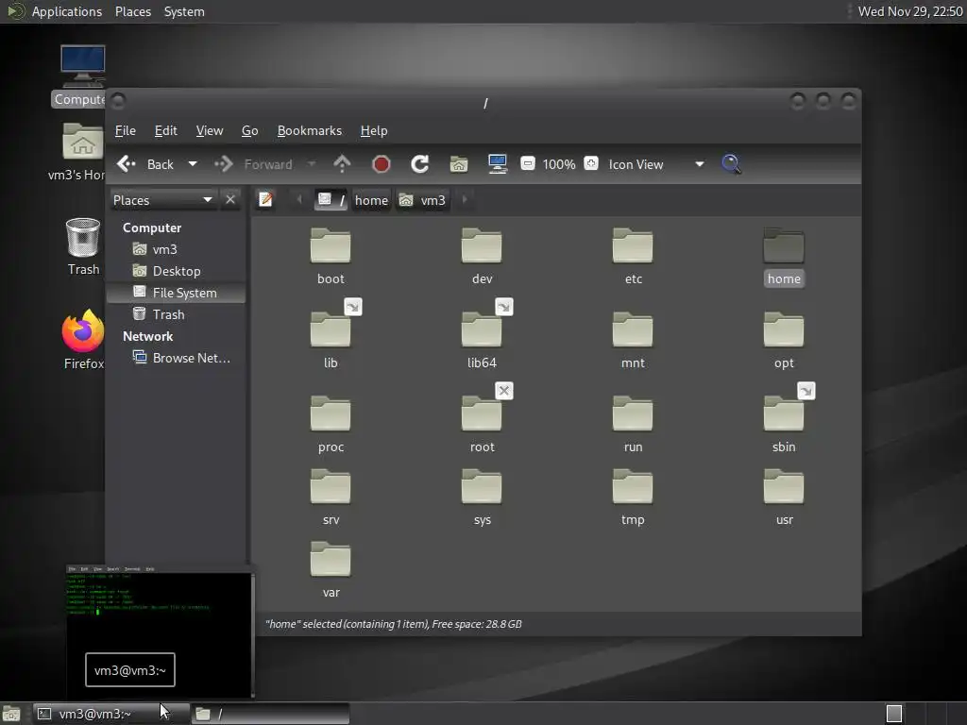
Task: Navigate to vm3 in the path bar
Action: click(x=422, y=200)
